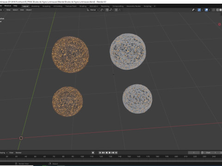
Task: Toggle X-ray mode in viewport header
Action: coord(214,10)
